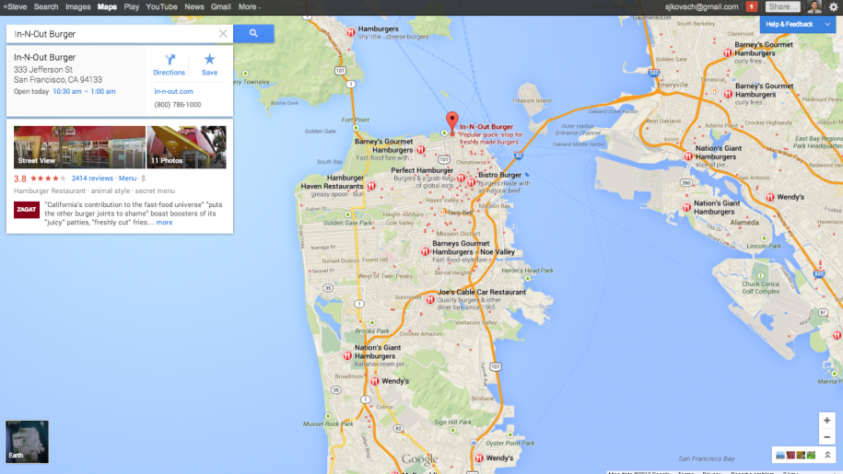
Task: Open the in-n-out.com website link
Action: pyautogui.click(x=173, y=91)
